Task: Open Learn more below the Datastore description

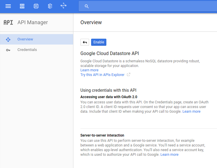Action: point(89,70)
